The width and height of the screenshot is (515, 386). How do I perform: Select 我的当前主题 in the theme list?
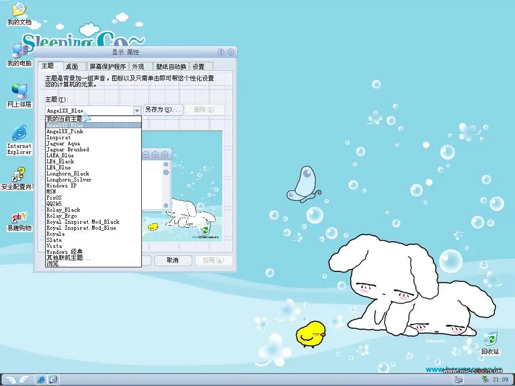point(93,119)
